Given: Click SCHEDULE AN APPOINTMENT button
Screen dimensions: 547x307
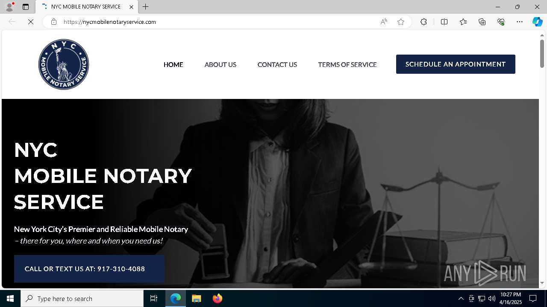Looking at the screenshot, I should (456, 64).
